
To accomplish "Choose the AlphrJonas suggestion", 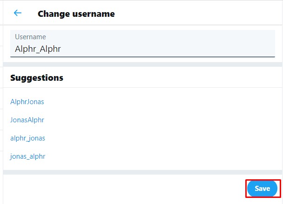I will tap(27, 102).
